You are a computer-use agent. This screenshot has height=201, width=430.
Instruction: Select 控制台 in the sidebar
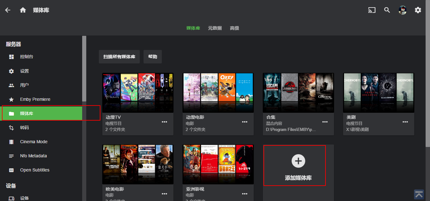coord(27,57)
